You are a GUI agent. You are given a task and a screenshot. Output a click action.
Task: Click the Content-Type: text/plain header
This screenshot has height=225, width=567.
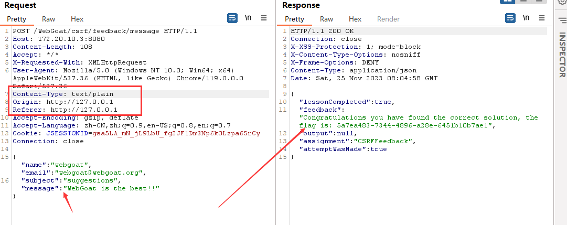pyautogui.click(x=63, y=94)
